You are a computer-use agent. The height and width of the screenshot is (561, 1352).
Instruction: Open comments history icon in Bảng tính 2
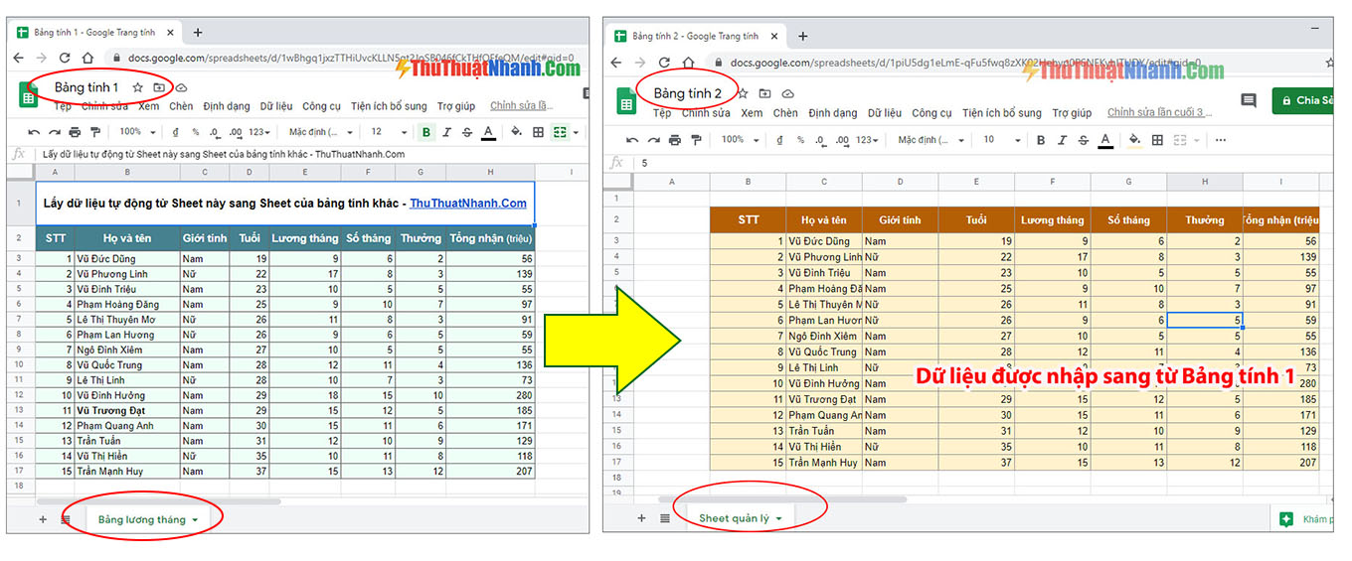click(1250, 100)
